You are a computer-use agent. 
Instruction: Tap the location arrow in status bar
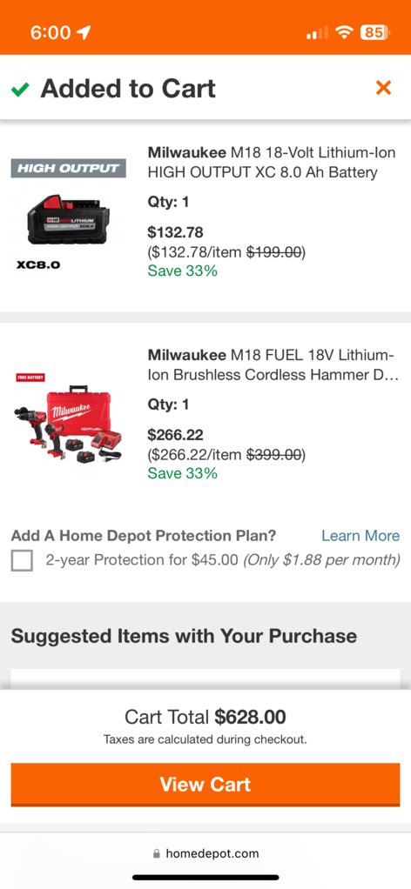pos(84,32)
